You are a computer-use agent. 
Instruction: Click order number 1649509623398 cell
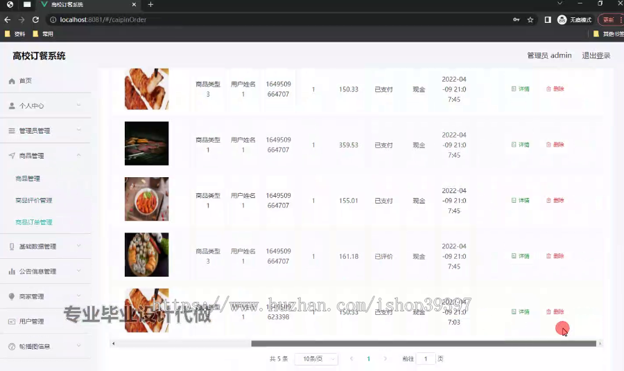[278, 311]
